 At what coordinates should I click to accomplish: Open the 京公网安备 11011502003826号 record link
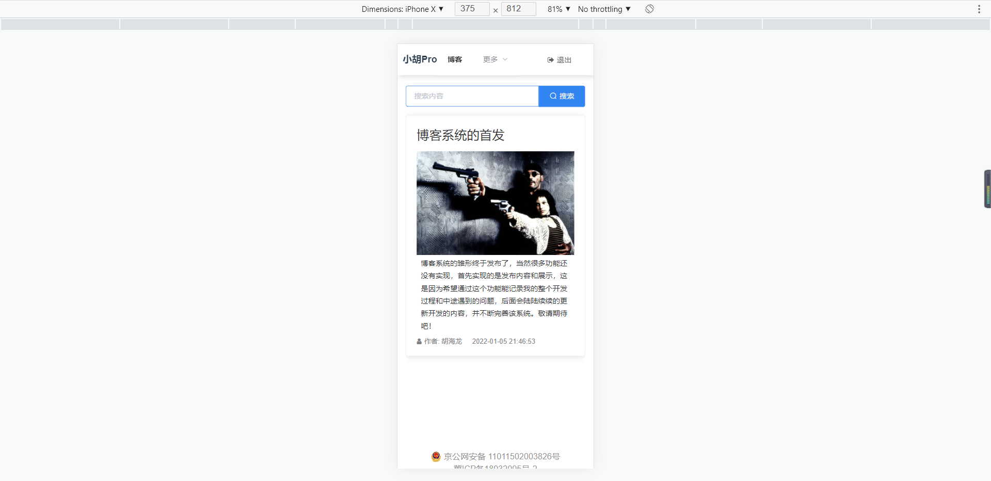click(502, 456)
